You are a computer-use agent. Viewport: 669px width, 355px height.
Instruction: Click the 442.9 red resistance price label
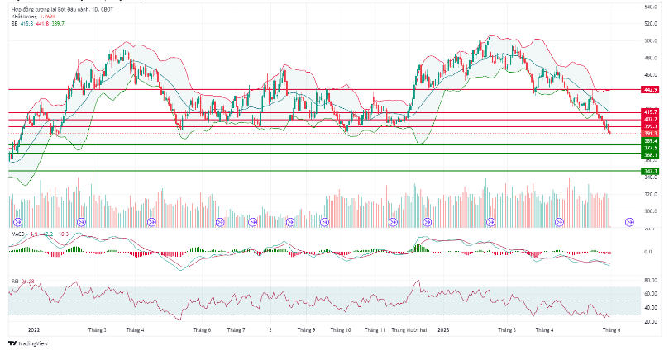(x=650, y=88)
